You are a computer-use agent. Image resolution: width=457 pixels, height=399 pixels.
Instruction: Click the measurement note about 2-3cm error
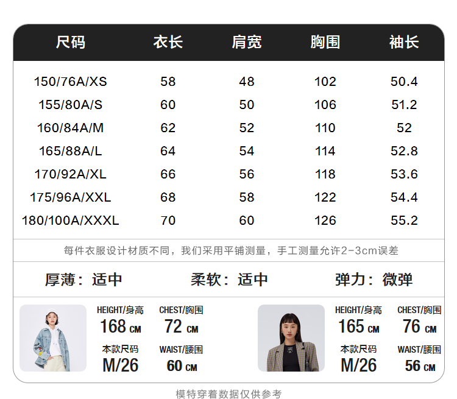tap(231, 250)
